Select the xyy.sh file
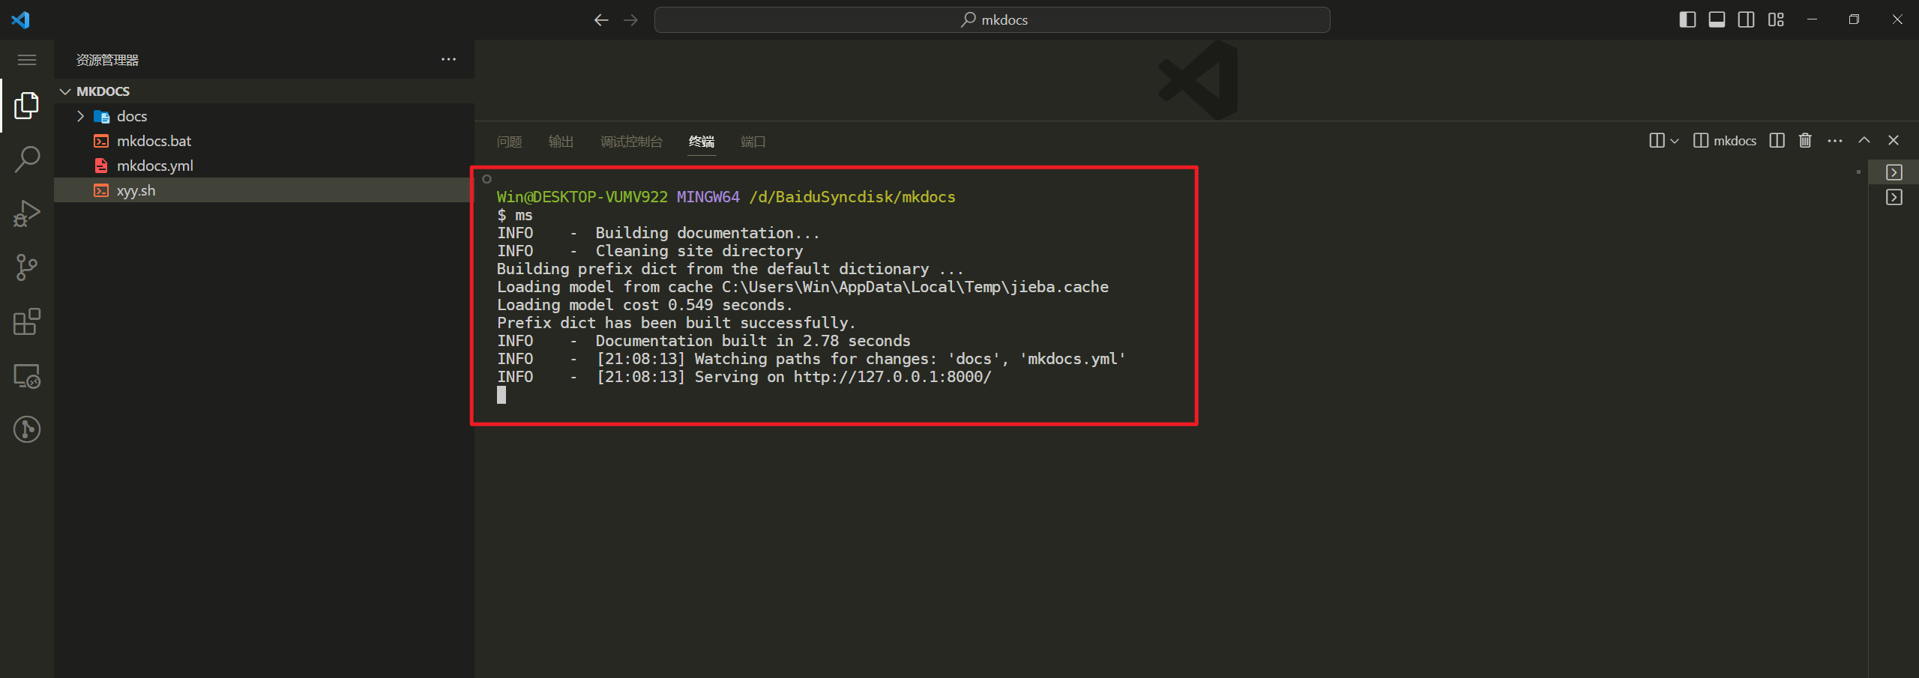Screen dimensions: 1919x678 click(264, 190)
